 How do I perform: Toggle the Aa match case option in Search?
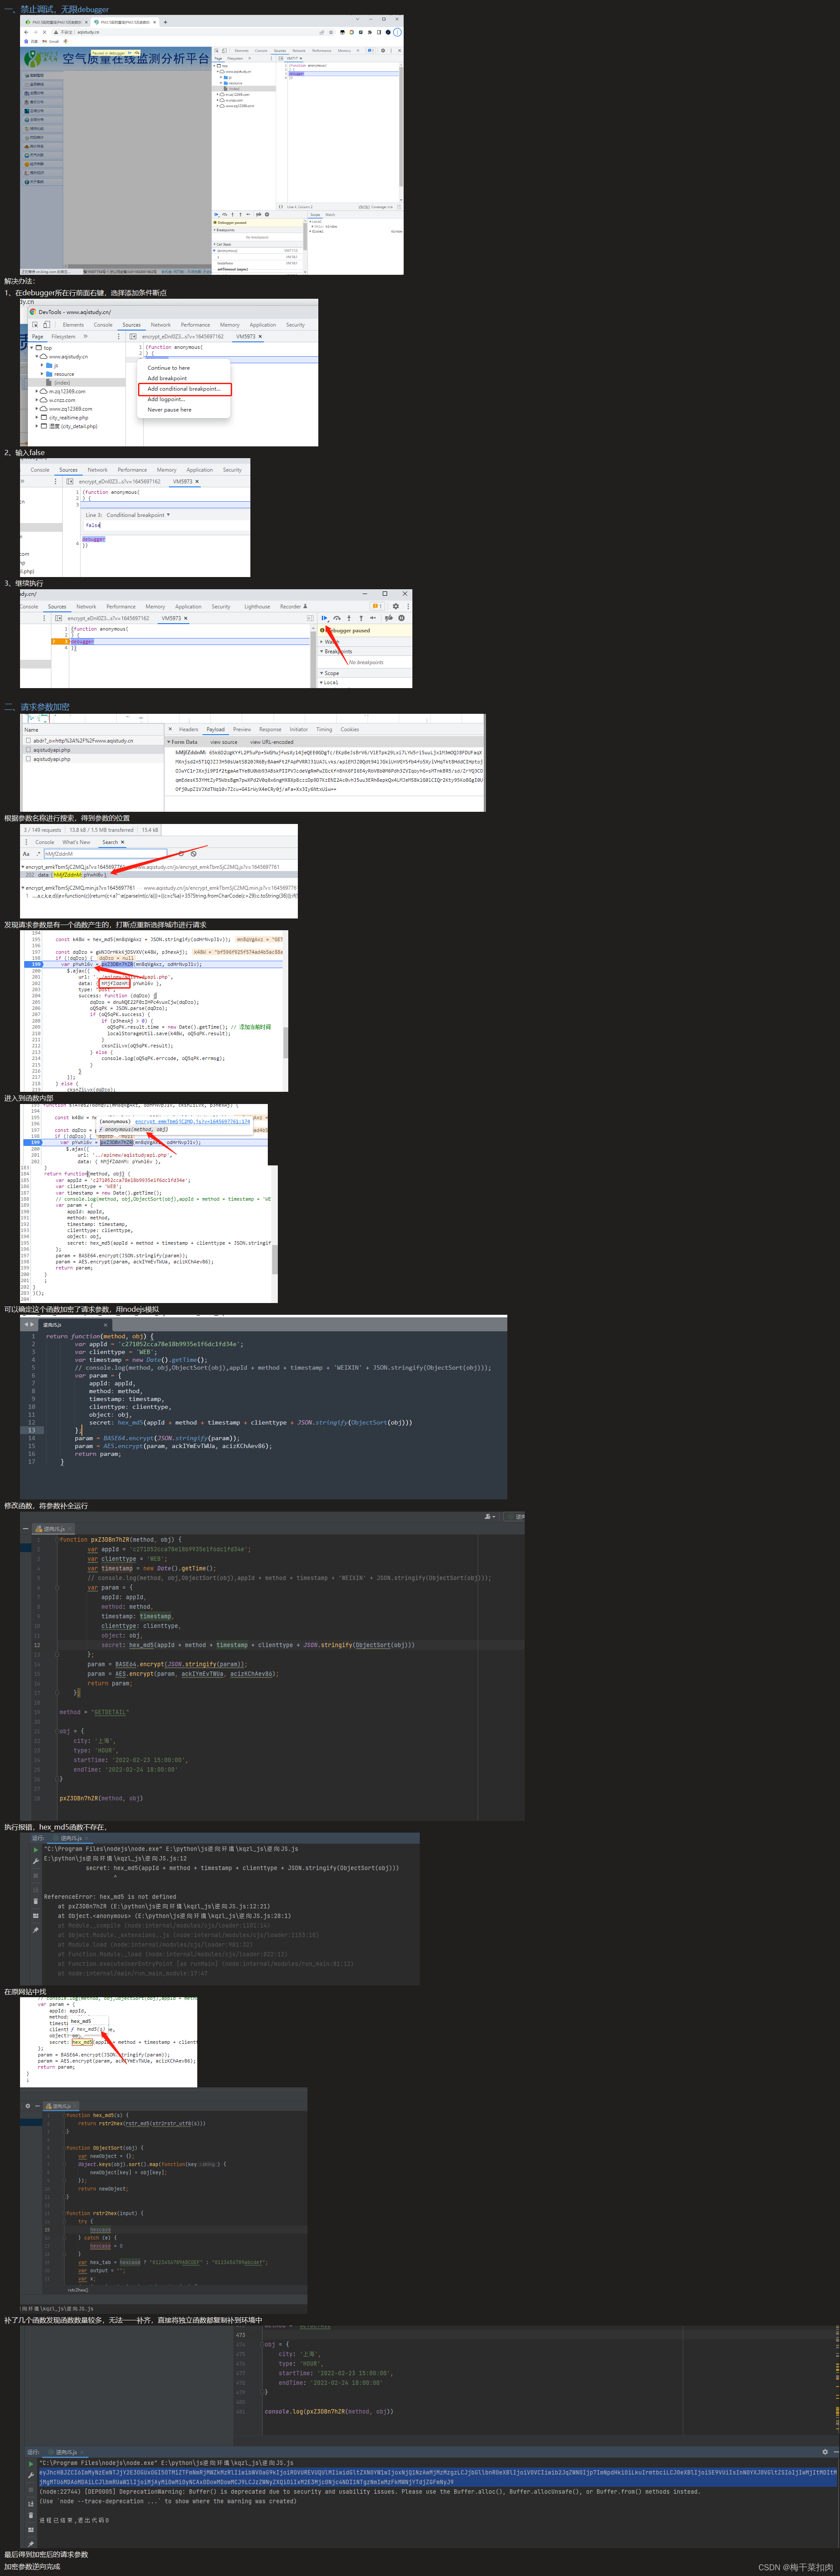(x=27, y=854)
